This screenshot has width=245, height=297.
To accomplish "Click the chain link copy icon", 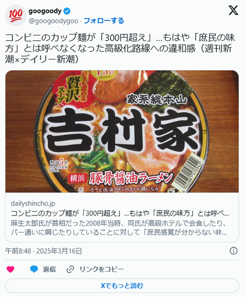I will pos(70,269).
